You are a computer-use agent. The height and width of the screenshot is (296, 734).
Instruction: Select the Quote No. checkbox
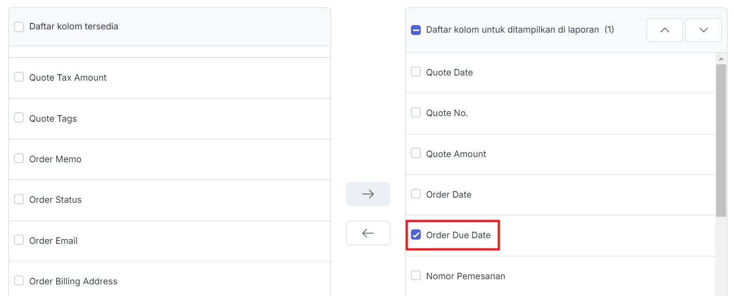416,112
